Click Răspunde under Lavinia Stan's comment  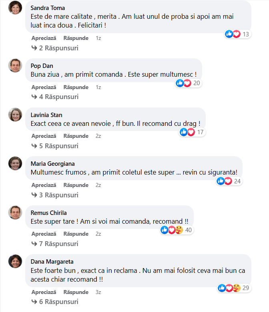point(76,136)
